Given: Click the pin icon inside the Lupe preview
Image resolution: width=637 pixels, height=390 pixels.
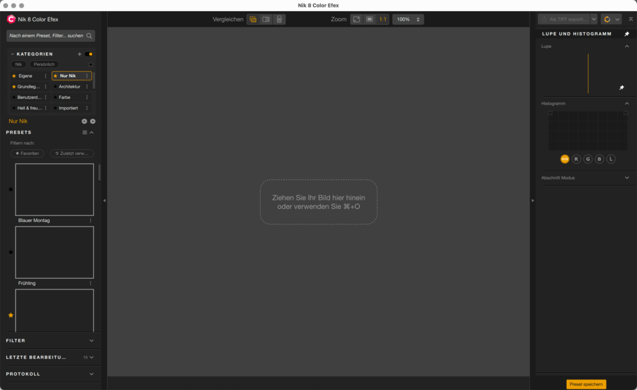Looking at the screenshot, I should 621,88.
